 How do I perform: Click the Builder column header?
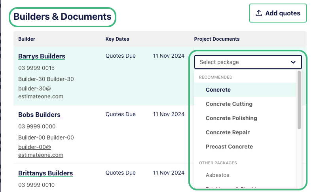click(27, 39)
